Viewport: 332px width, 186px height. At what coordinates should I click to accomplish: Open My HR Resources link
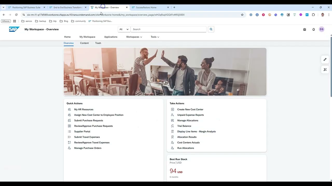(x=84, y=110)
